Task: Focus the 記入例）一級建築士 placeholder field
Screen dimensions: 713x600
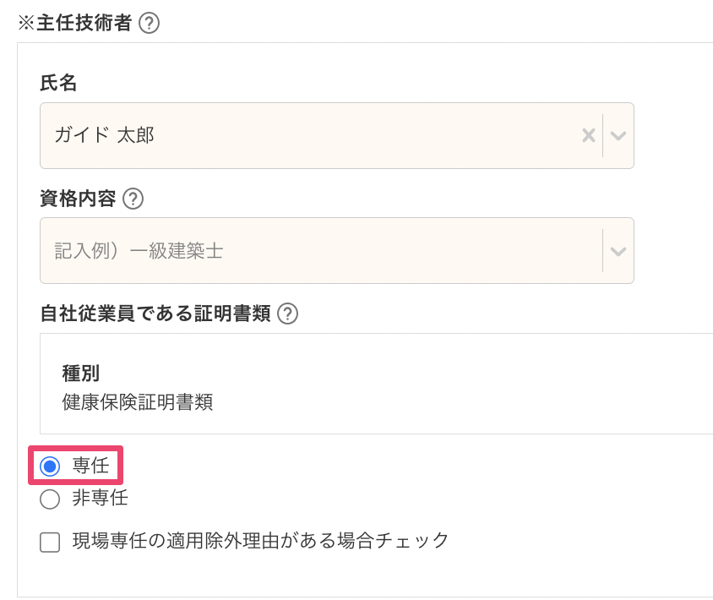Action: tap(313, 251)
